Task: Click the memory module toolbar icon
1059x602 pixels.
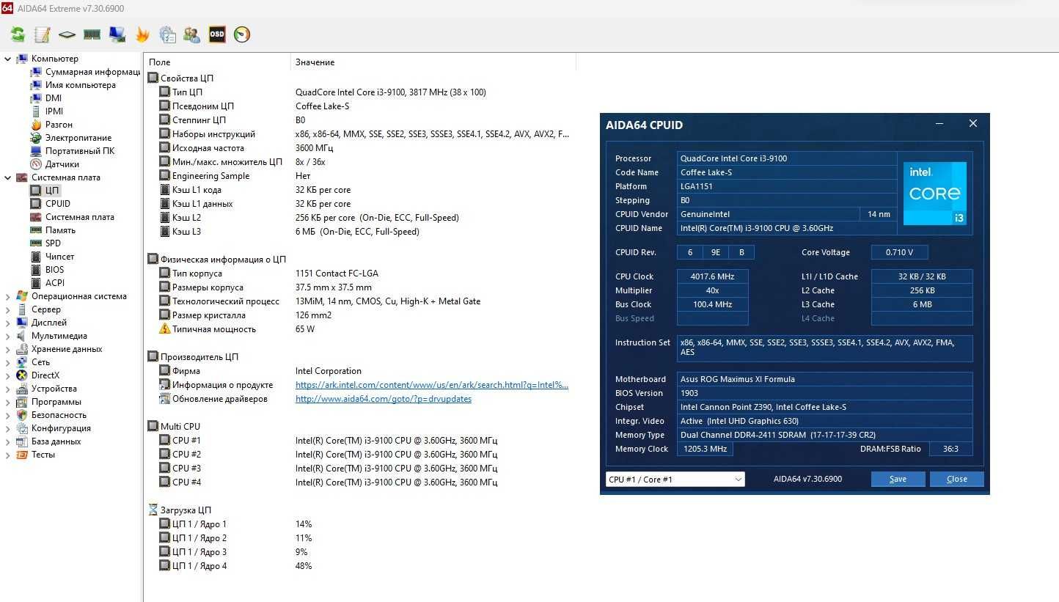Action: pyautogui.click(x=92, y=34)
